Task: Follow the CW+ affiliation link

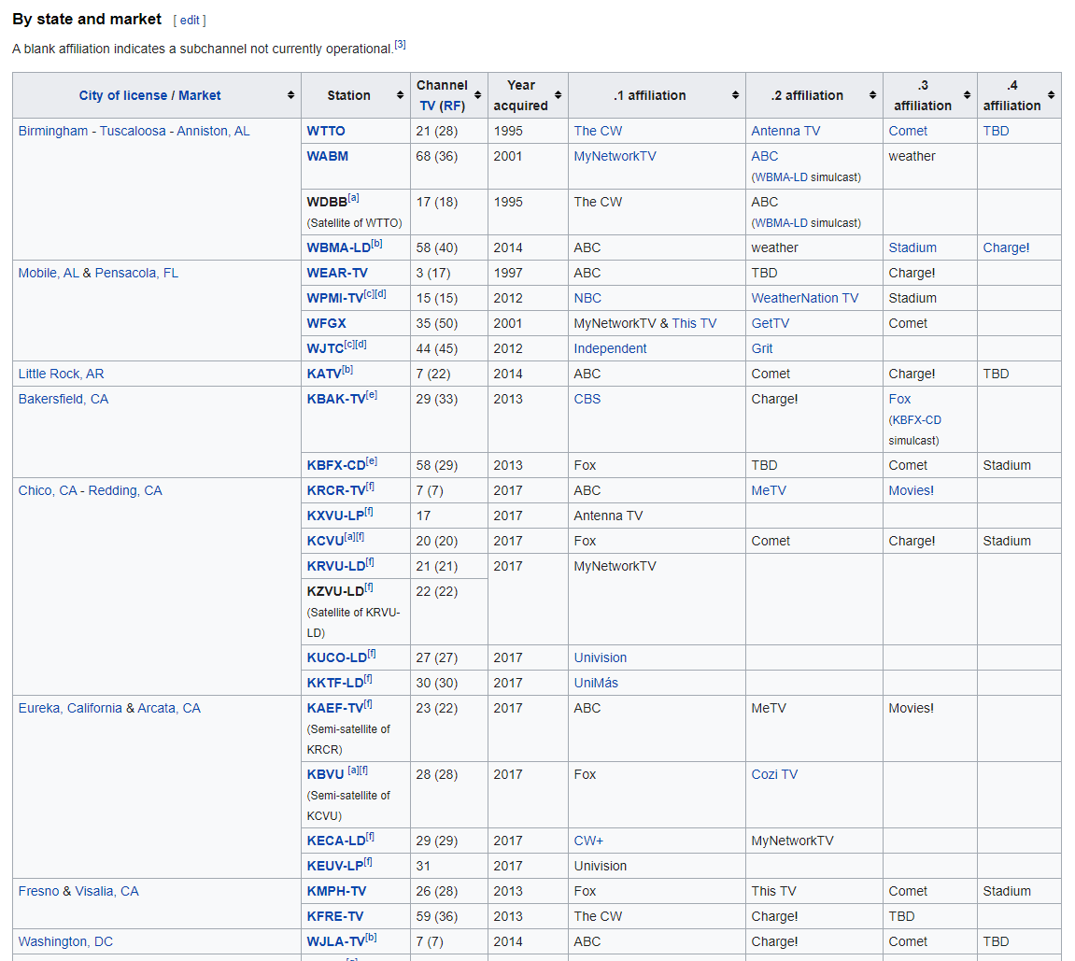Action: (x=588, y=841)
